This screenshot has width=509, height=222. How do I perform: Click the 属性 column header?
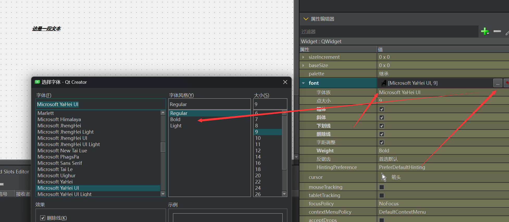pyautogui.click(x=338, y=49)
